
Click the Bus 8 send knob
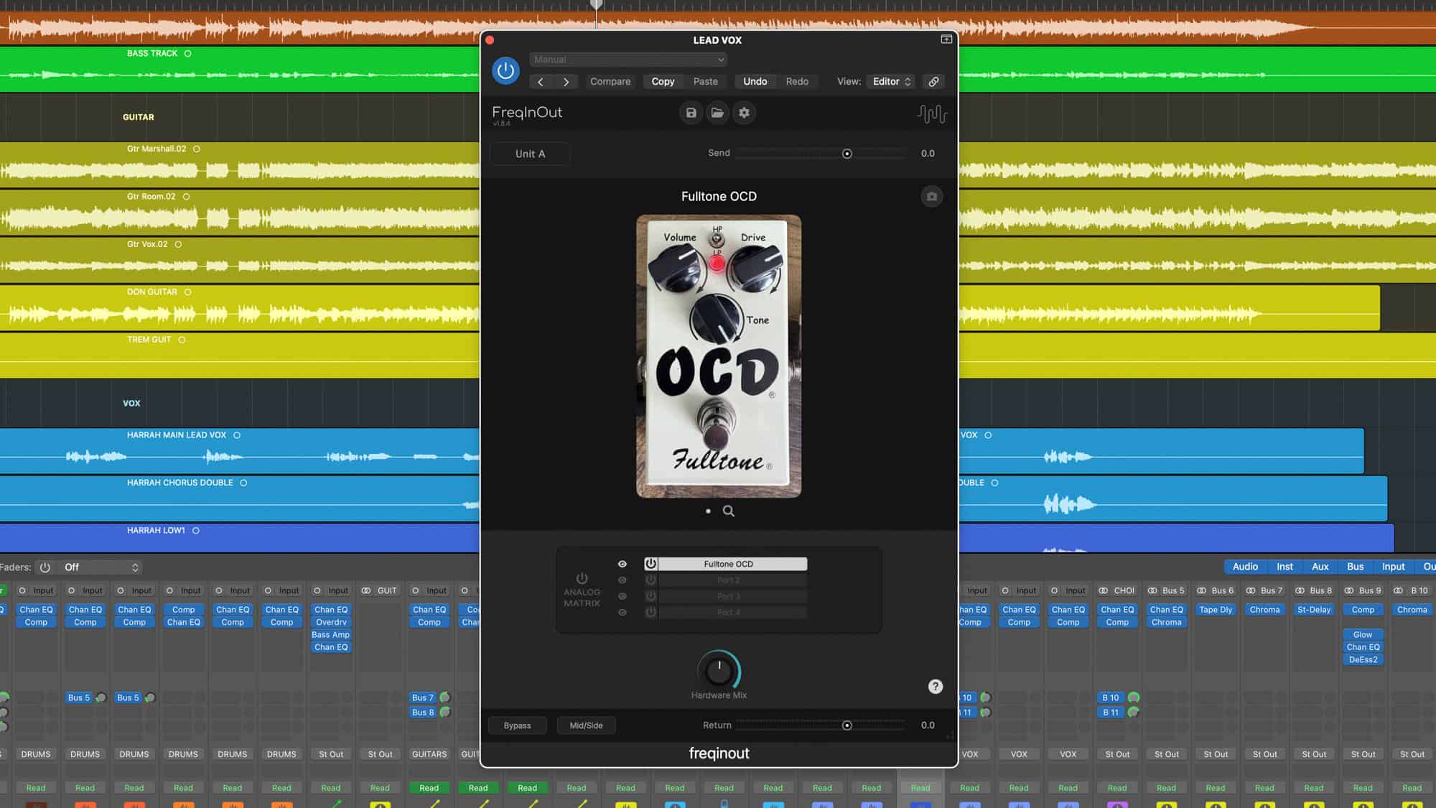[x=444, y=712]
